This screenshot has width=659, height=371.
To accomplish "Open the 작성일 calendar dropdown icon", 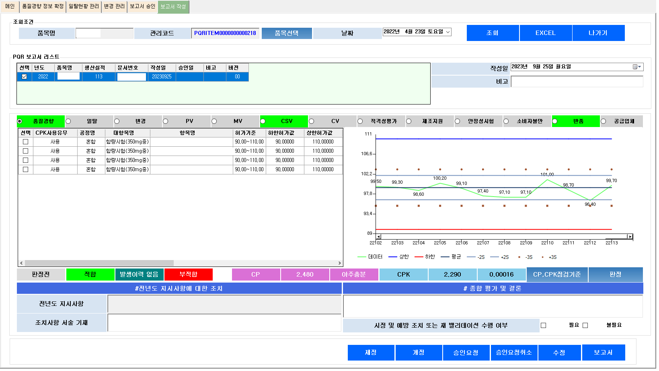I will coord(637,67).
